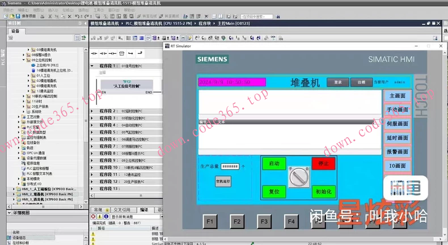Open the 项目 menu in menu bar

pyautogui.click(x=7, y=10)
